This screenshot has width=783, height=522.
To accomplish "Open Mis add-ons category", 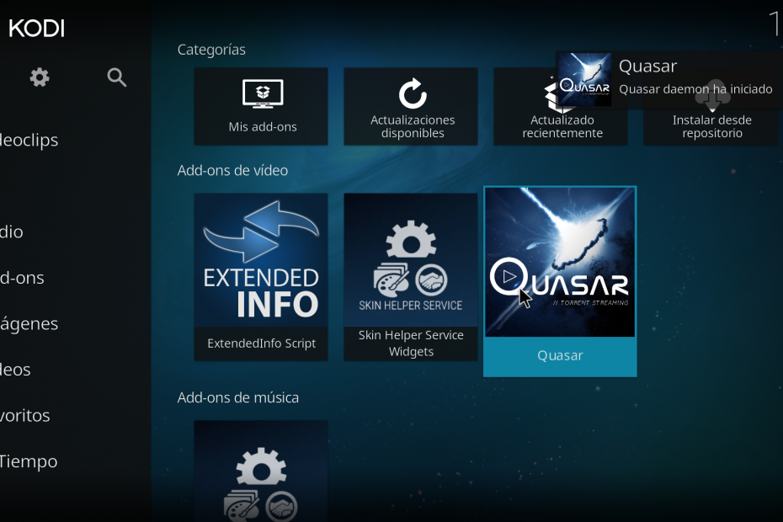I will tap(261, 106).
